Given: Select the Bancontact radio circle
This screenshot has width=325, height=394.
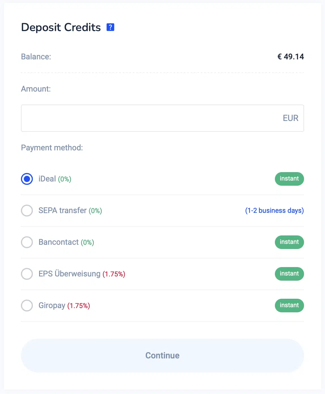Looking at the screenshot, I should click(x=27, y=242).
